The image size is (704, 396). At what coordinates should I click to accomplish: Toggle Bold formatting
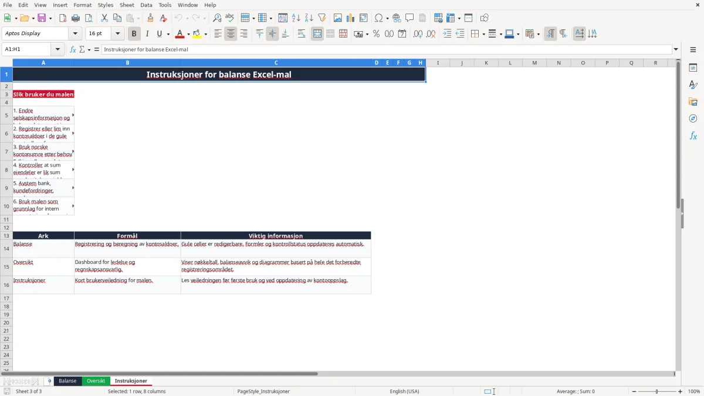134,34
